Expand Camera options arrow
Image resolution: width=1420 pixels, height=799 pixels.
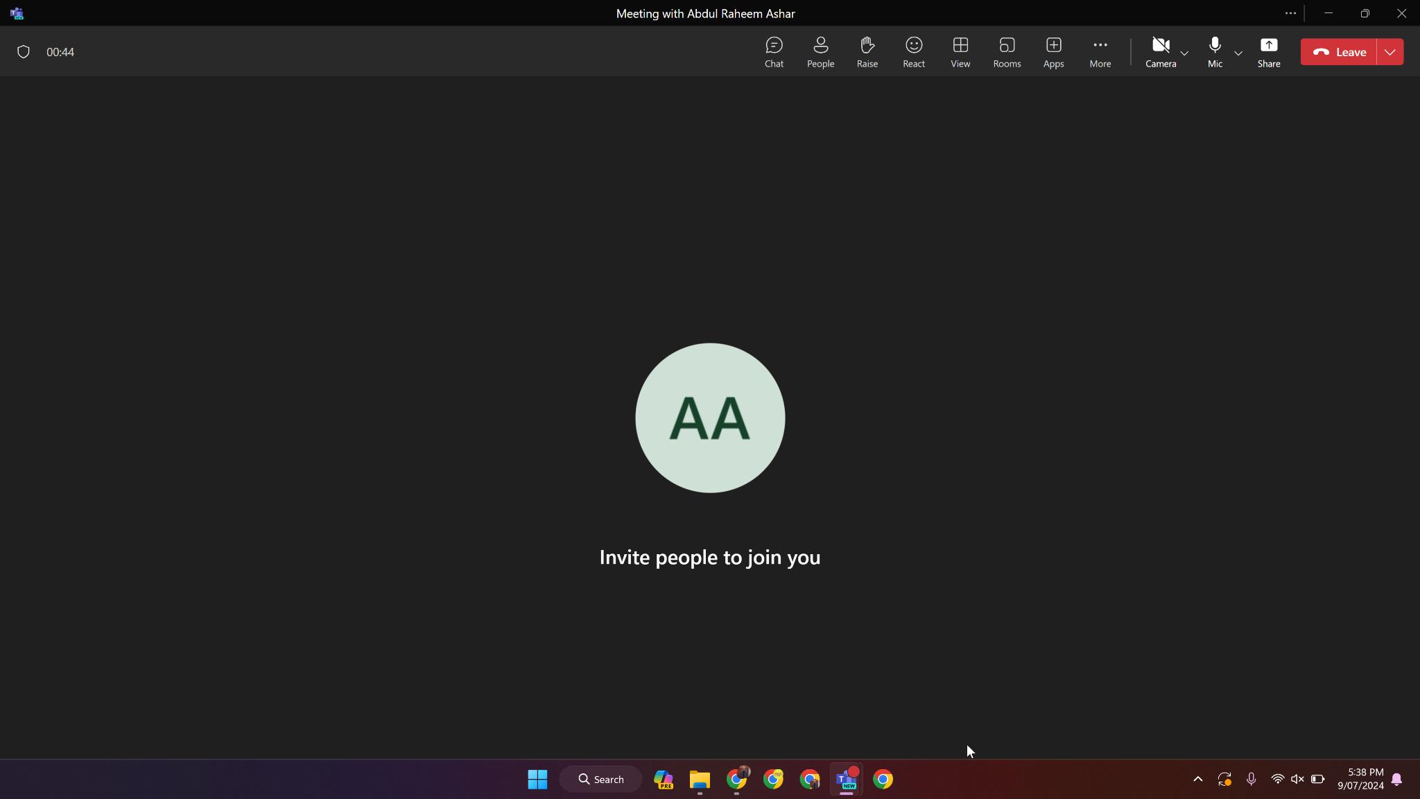click(x=1184, y=53)
